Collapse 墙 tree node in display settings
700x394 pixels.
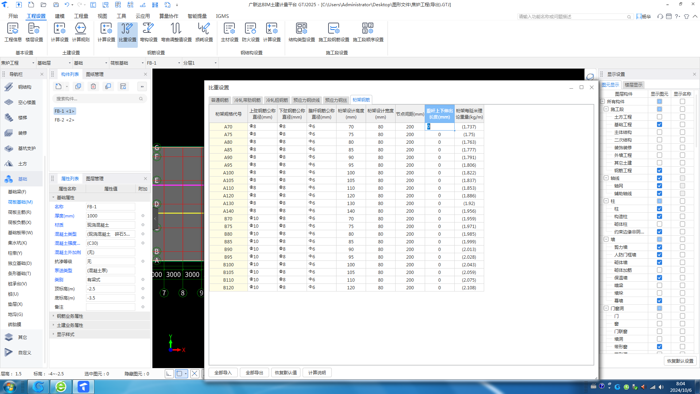point(606,239)
